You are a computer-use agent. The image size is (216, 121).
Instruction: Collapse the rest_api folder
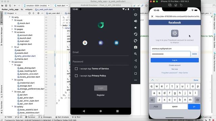point(12,92)
